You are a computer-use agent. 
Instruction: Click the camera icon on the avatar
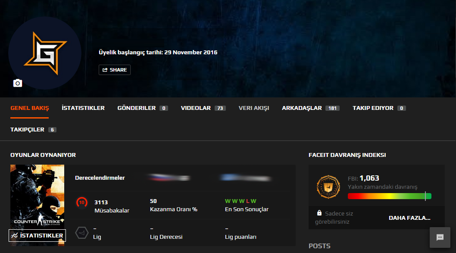[18, 83]
